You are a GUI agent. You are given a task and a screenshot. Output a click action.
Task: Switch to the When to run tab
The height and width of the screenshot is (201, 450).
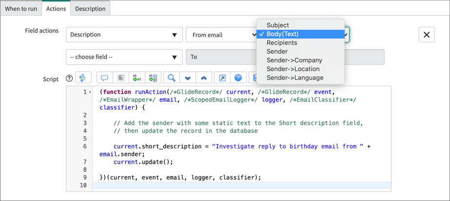(21, 8)
